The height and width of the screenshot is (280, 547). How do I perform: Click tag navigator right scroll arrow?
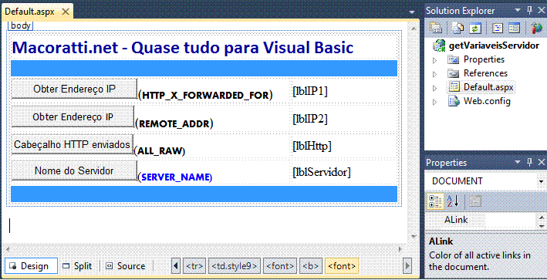(x=407, y=266)
